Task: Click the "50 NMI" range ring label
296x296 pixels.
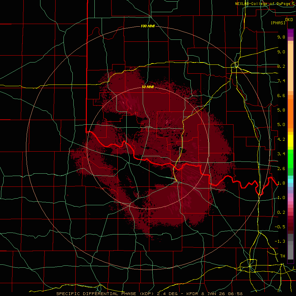Action: coord(148,87)
